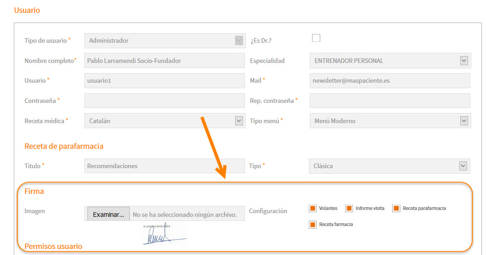Click the Contraseña password field
This screenshot has height=255, width=486.
click(x=164, y=101)
